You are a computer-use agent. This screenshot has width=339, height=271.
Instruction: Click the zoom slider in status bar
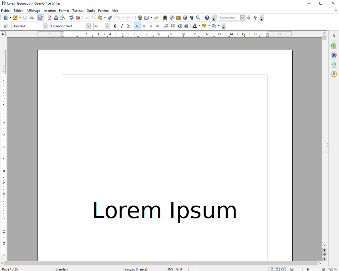308,269
